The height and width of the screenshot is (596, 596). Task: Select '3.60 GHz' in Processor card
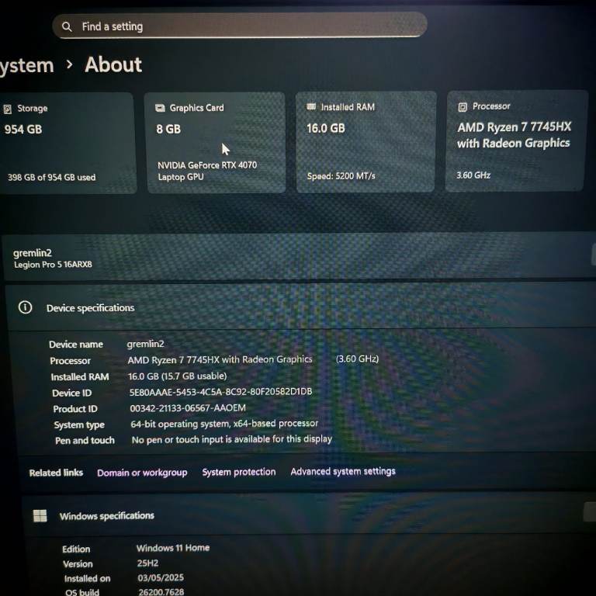(473, 175)
